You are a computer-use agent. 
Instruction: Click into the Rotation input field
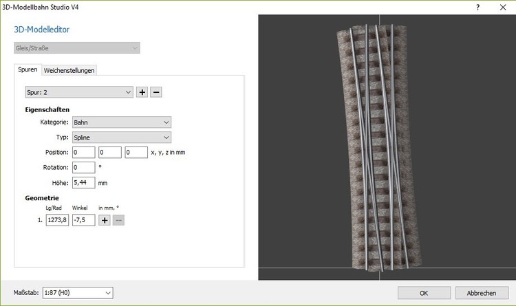coord(83,168)
